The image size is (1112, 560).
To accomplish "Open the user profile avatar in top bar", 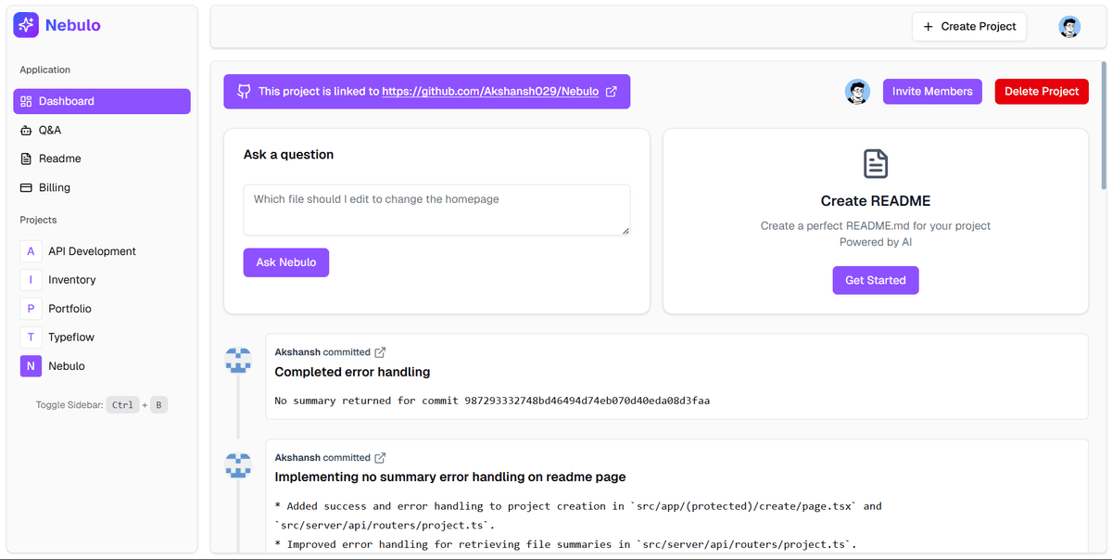I will [x=1069, y=27].
